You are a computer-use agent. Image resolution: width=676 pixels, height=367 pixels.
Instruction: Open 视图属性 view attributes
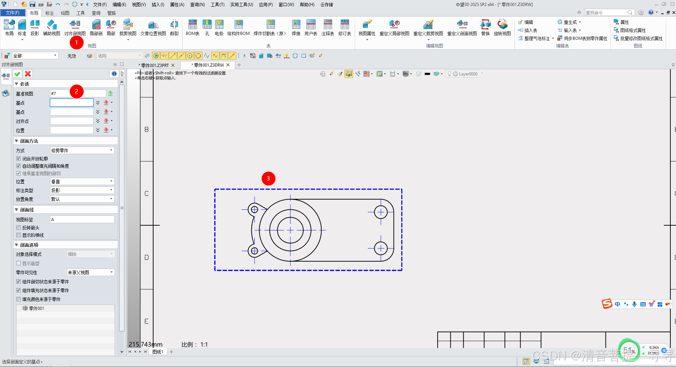[x=367, y=27]
